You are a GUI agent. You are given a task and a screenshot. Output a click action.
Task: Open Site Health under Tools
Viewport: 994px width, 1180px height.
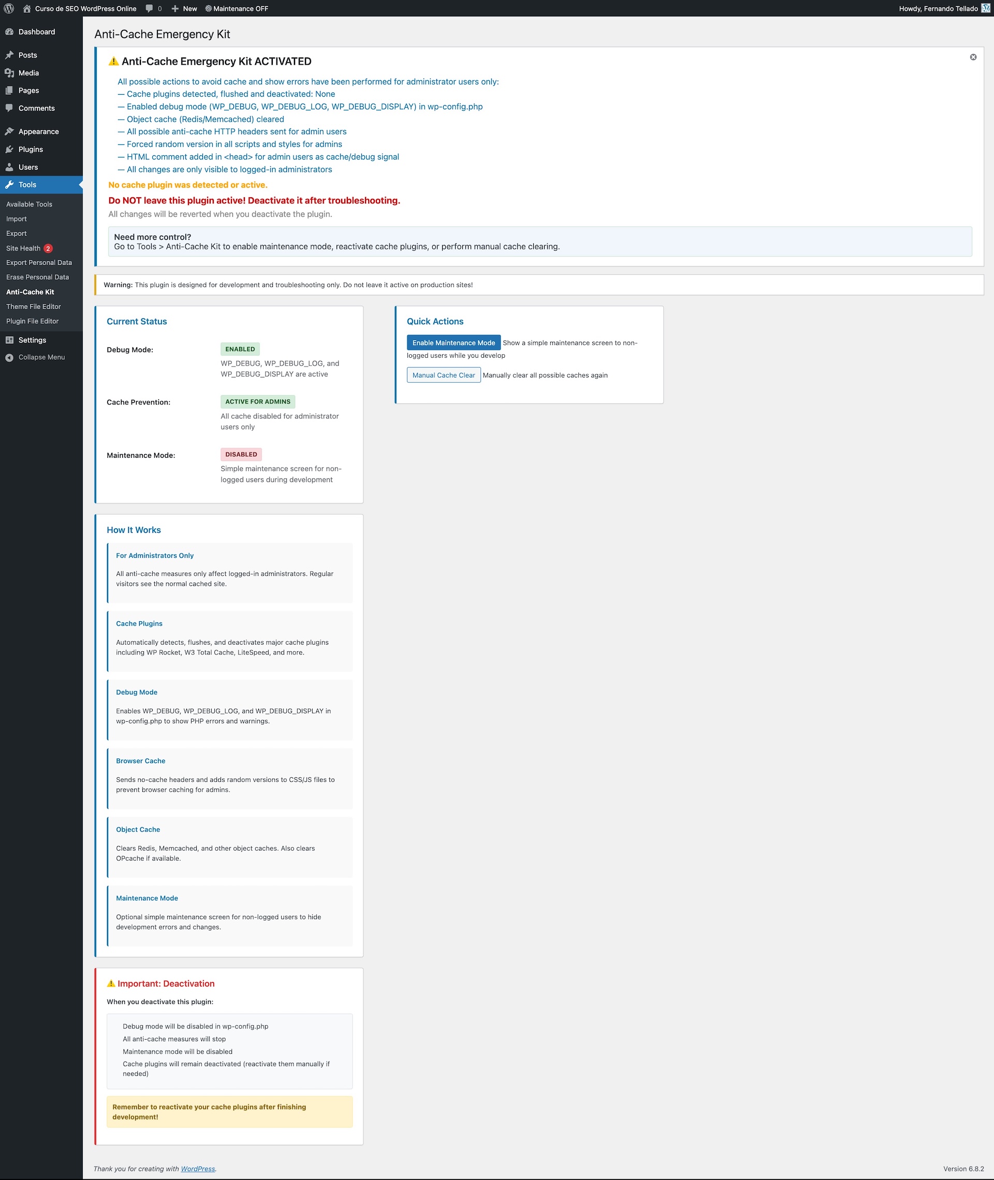23,249
